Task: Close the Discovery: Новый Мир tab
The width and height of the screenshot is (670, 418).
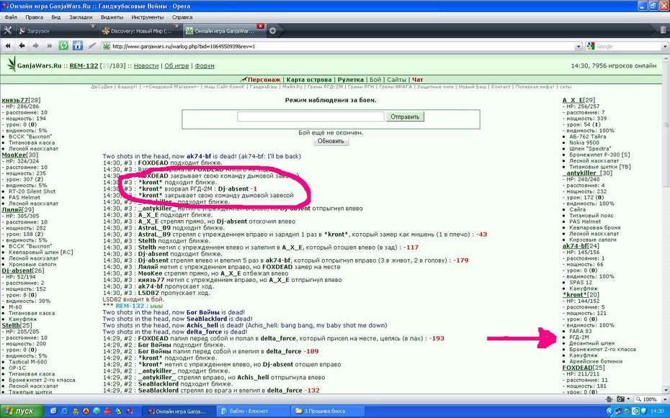Action: coord(177,27)
